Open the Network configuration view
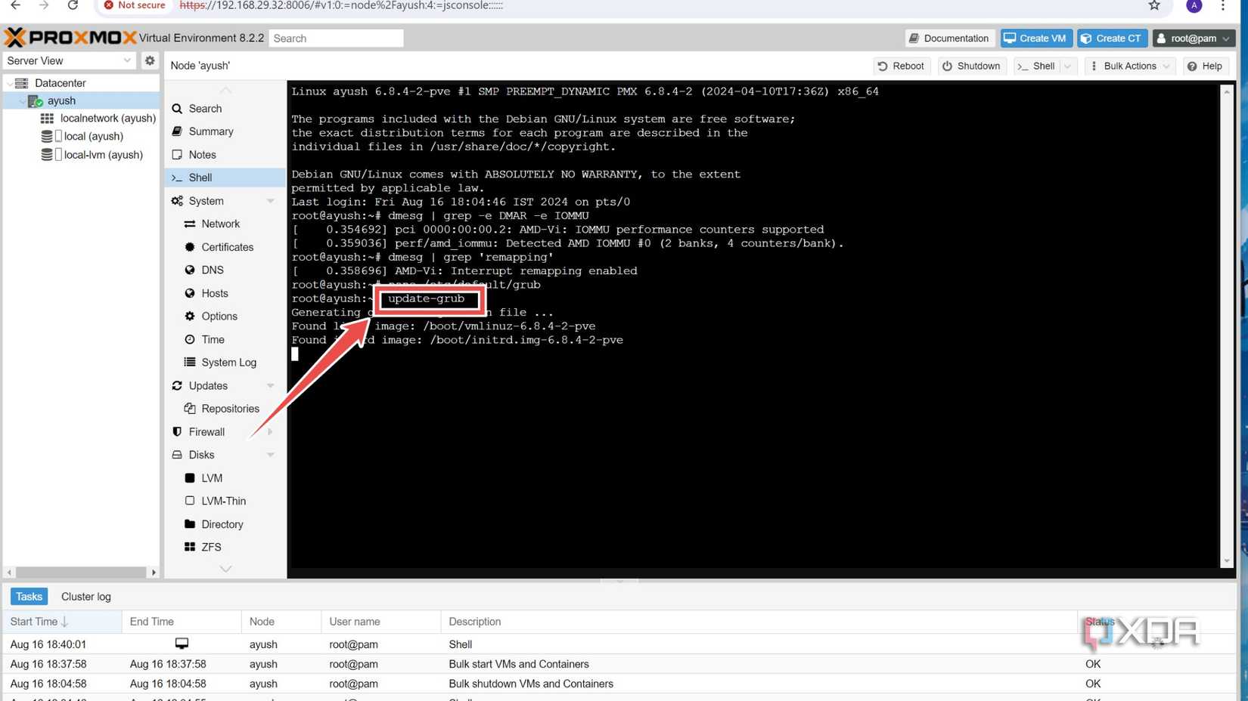 click(x=220, y=224)
